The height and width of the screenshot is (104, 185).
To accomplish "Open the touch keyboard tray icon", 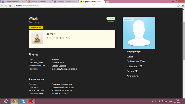I will pos(166,101).
